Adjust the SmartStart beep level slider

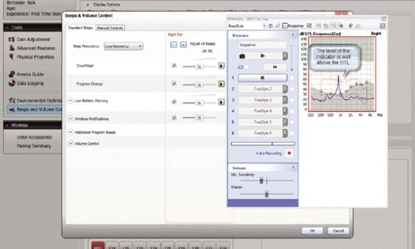tap(199, 66)
